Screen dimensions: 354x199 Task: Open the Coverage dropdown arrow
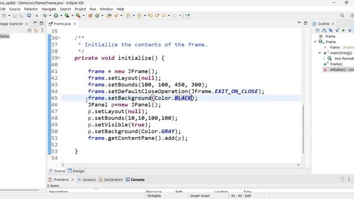click(72, 15)
